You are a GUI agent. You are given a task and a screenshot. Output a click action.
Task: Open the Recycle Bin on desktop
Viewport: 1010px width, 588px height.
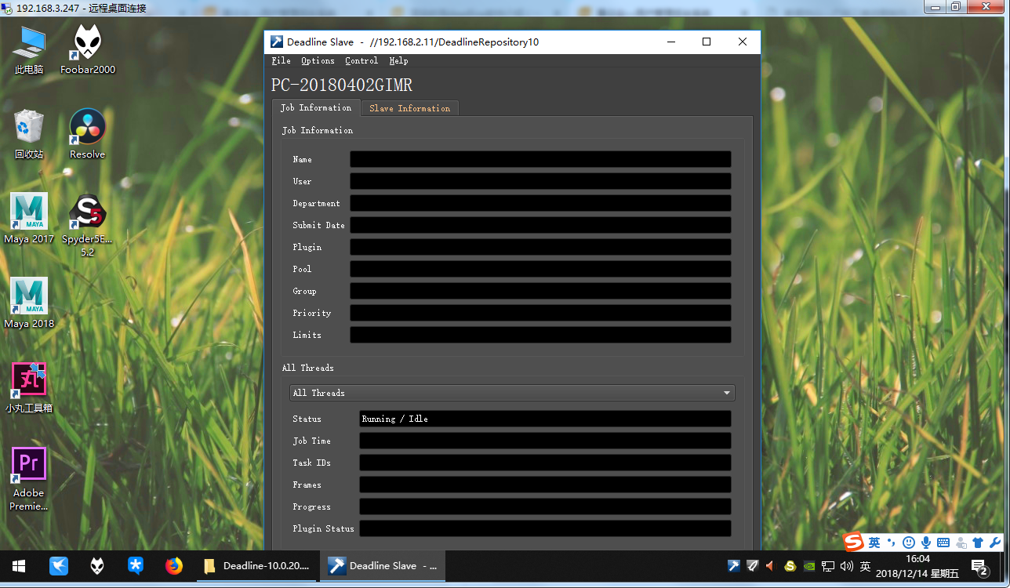pyautogui.click(x=29, y=127)
